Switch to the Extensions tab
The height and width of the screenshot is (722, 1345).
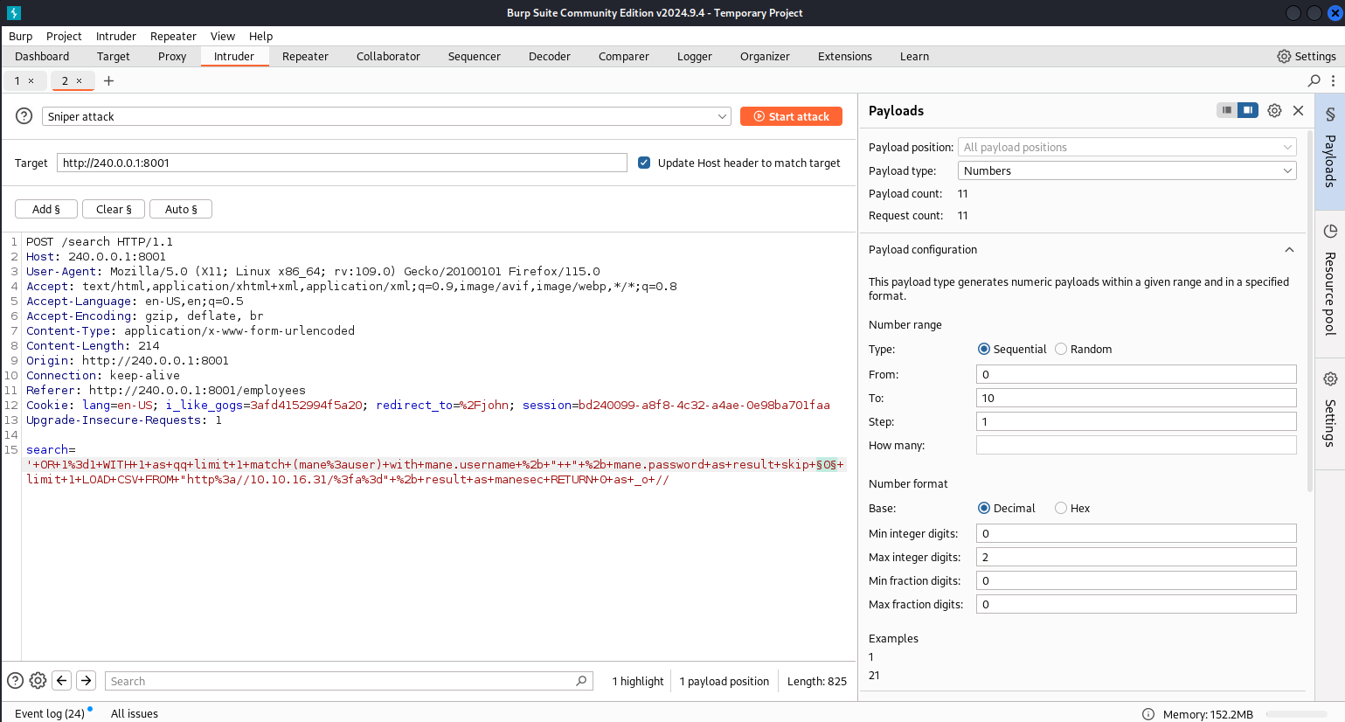click(845, 56)
